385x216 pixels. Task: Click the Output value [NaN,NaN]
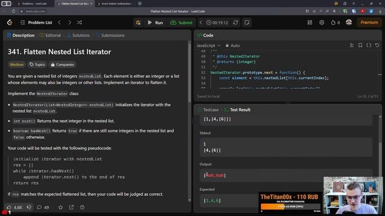coord(215,175)
